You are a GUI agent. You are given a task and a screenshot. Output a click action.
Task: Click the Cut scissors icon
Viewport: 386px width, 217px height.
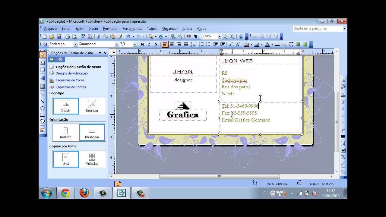pos(98,36)
